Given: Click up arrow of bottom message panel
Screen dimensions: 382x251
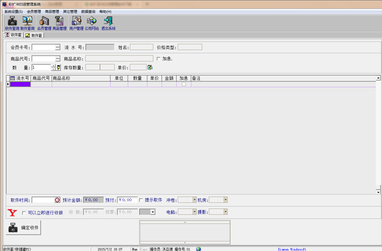Looking at the screenshot, I should click(x=185, y=222).
